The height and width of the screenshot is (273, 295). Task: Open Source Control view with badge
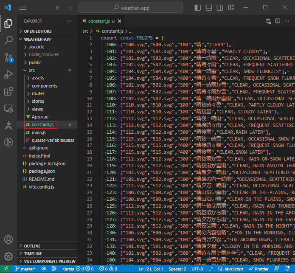(x=8, y=57)
